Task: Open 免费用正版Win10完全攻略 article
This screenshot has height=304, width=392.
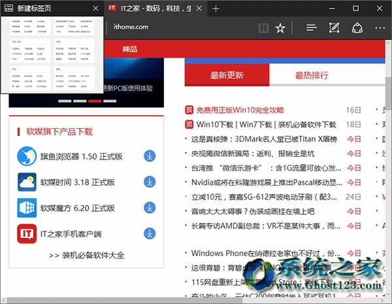Action: [x=240, y=110]
